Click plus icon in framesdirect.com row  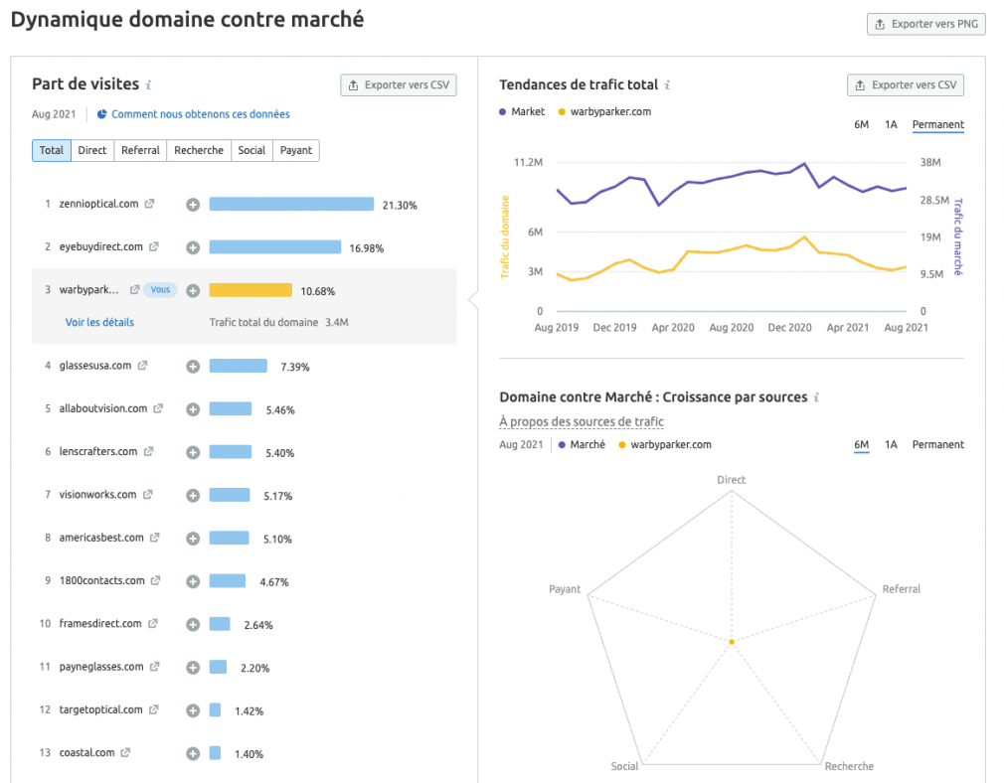click(x=193, y=625)
